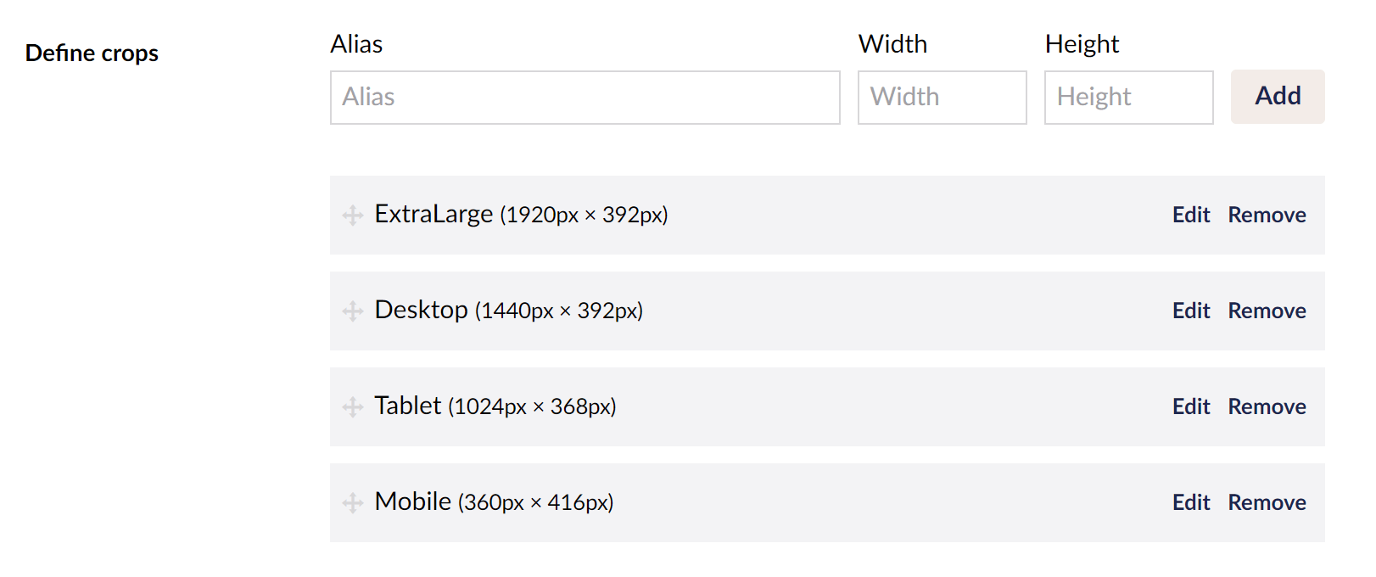Remove the Mobile crop

tap(1267, 503)
